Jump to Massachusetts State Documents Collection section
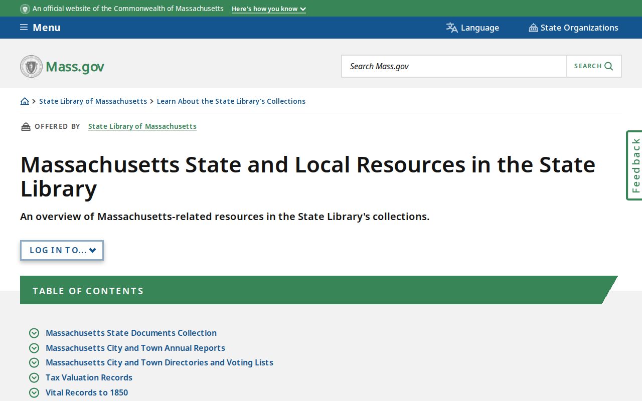 (x=131, y=333)
